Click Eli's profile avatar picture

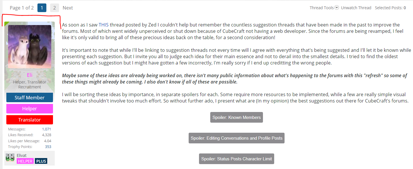point(30,47)
